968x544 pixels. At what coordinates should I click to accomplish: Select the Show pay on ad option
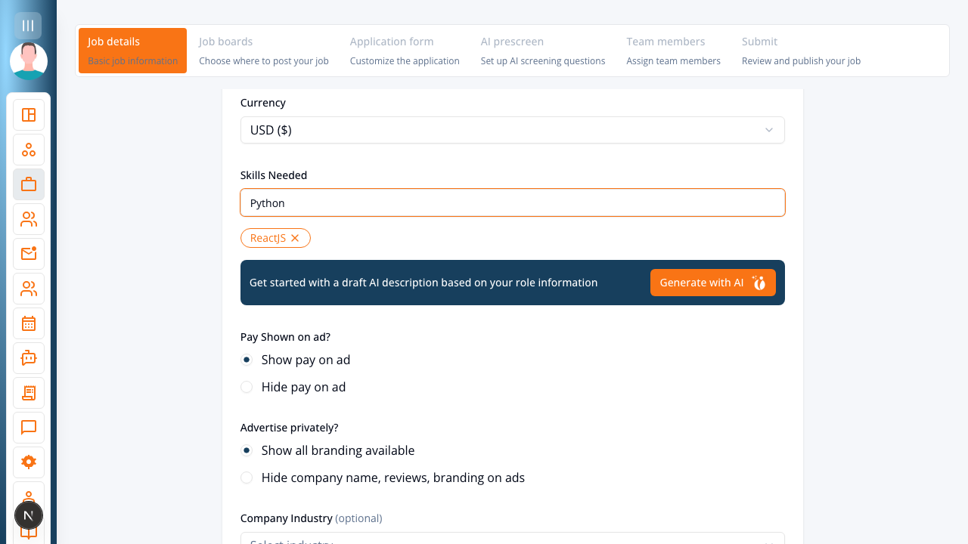[x=247, y=360]
